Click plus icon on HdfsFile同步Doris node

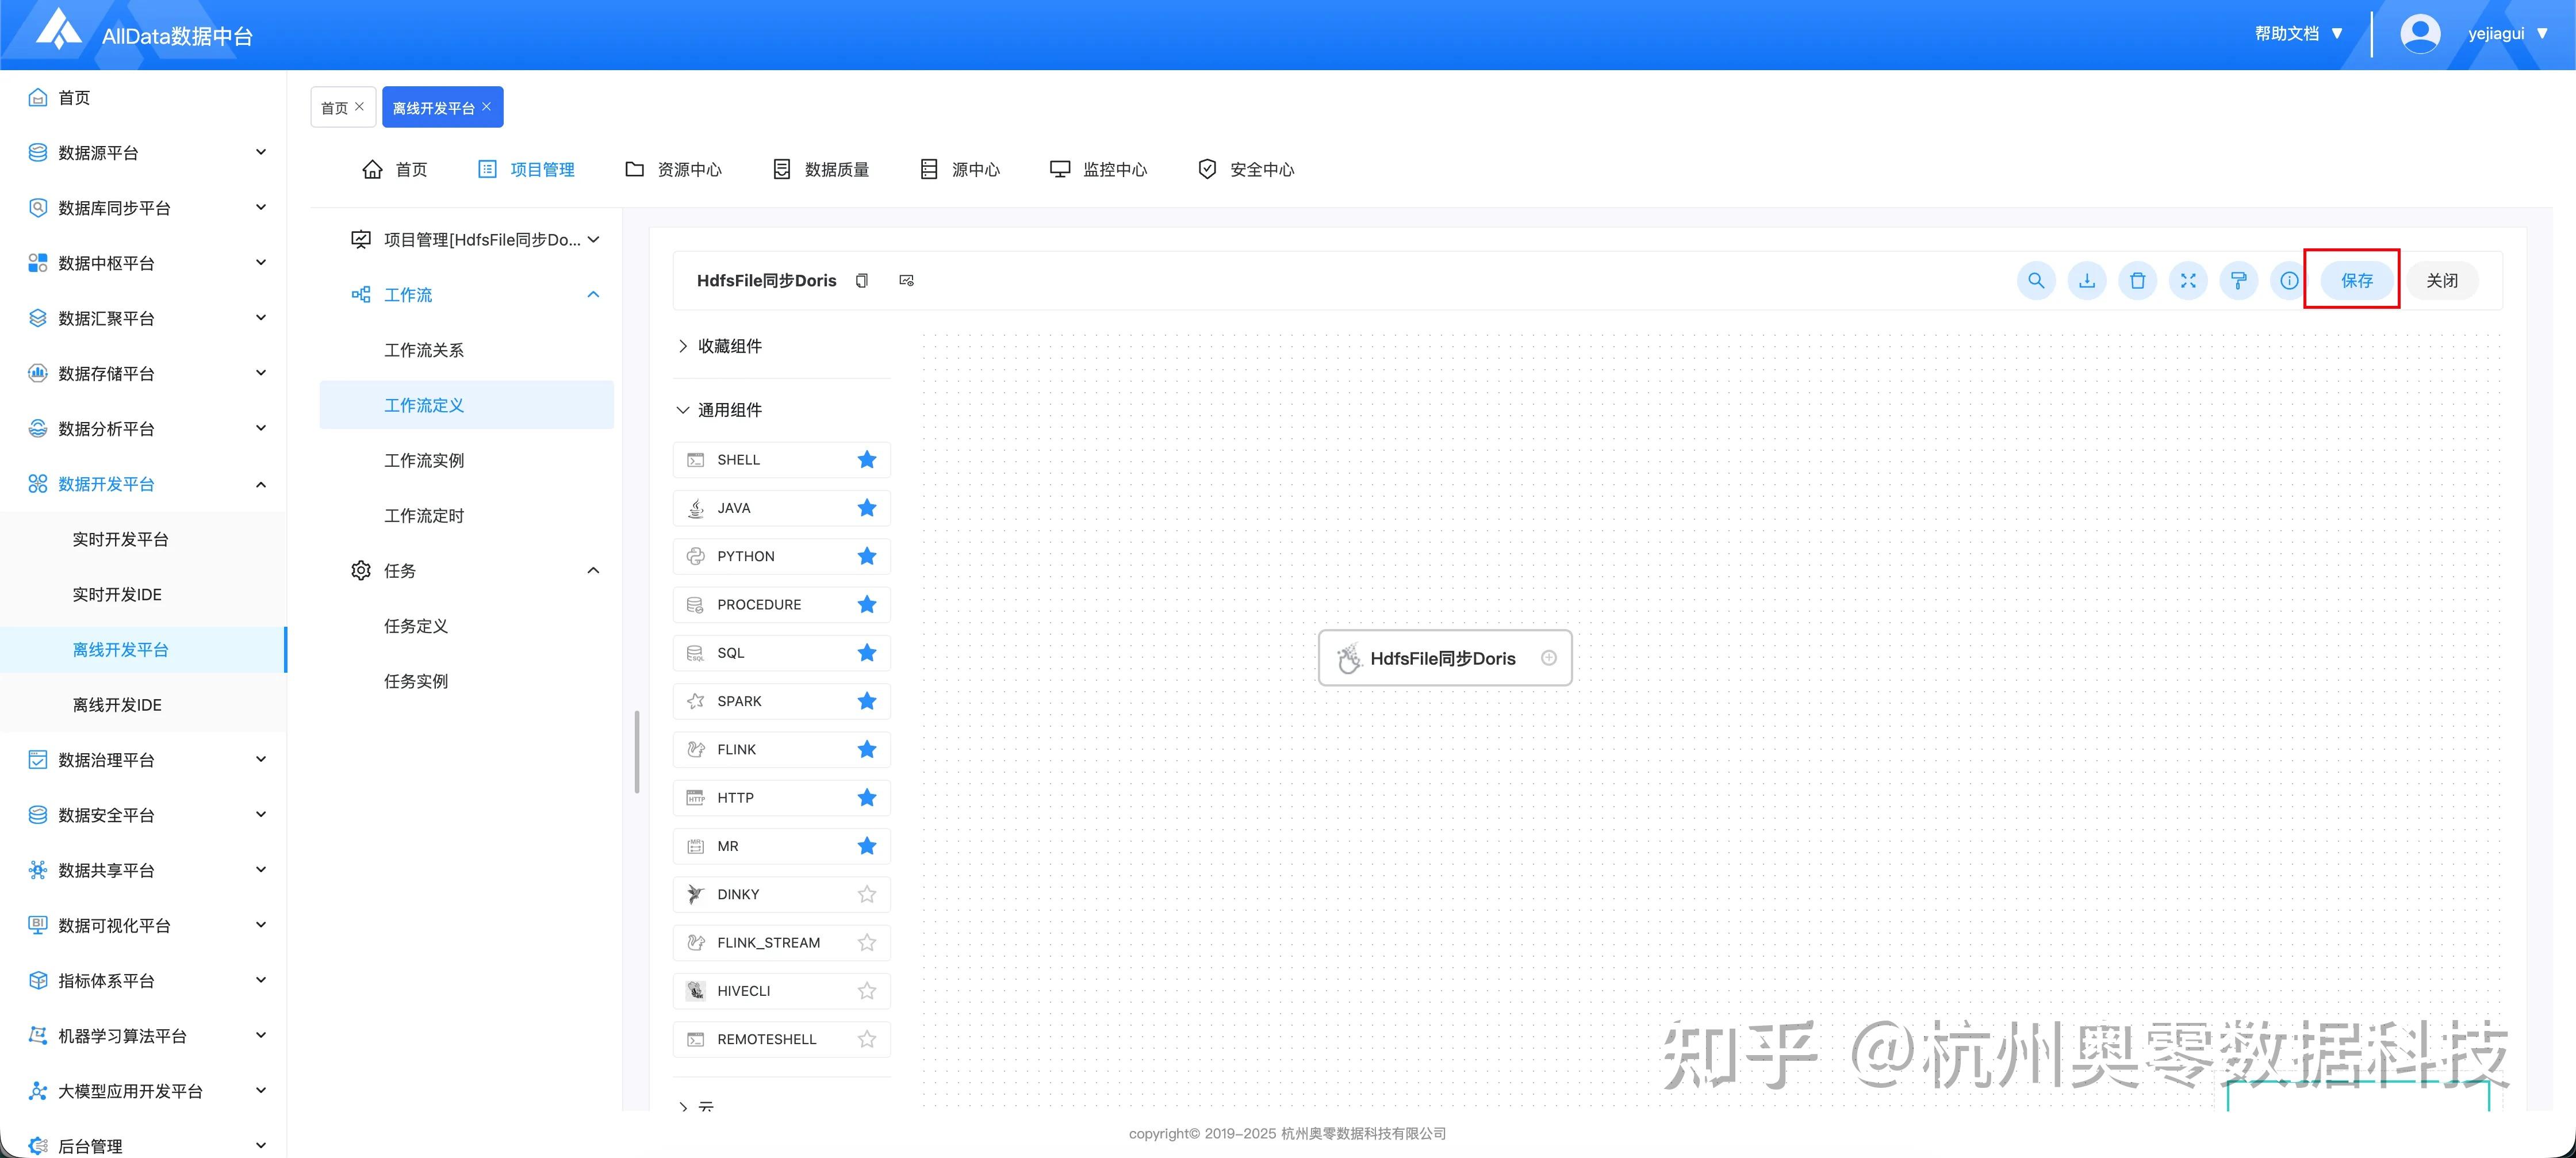(1548, 658)
